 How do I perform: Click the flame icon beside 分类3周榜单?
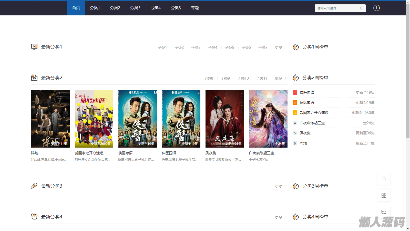296,186
